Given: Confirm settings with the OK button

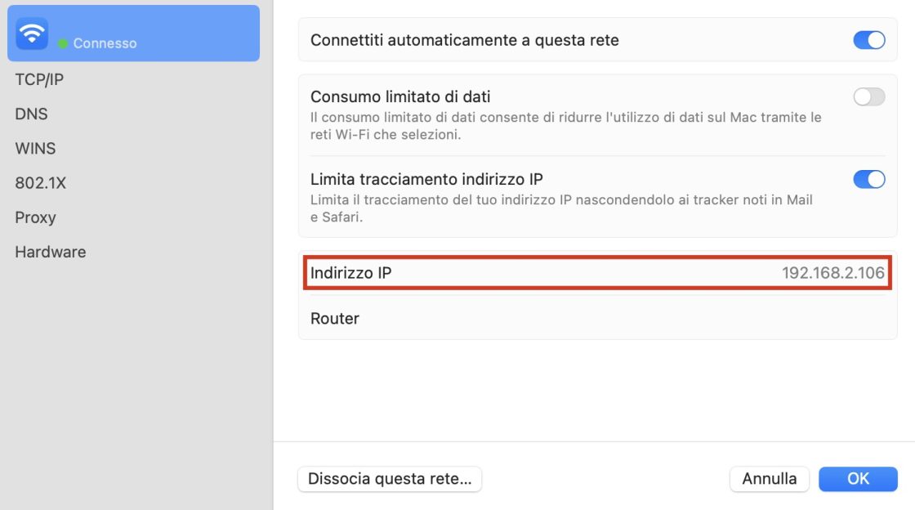Looking at the screenshot, I should coord(858,478).
